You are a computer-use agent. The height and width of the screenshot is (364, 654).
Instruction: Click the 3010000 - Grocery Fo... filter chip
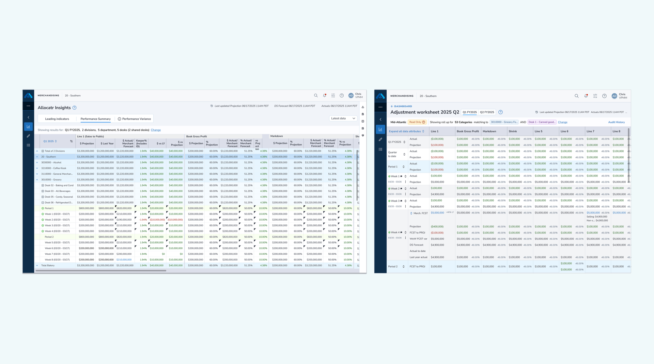coord(504,122)
